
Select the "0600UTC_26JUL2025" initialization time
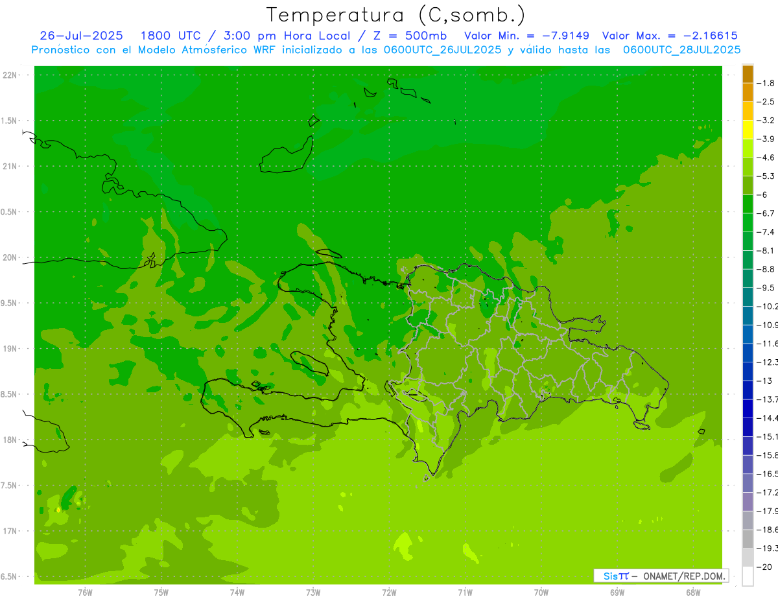(443, 50)
